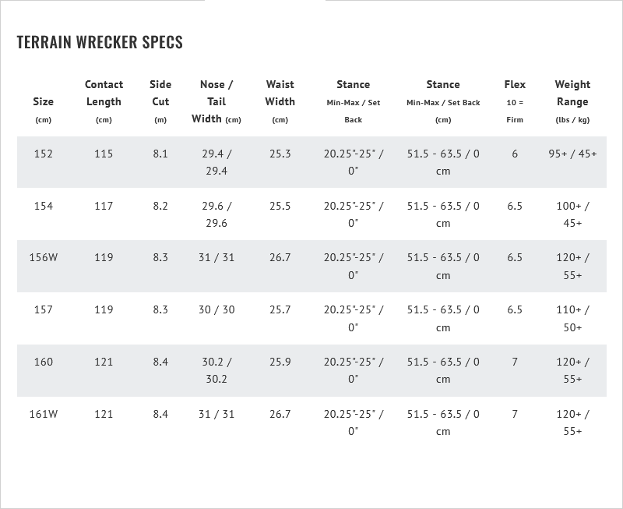Select the 157 size cell
The width and height of the screenshot is (623, 509).
click(x=44, y=309)
